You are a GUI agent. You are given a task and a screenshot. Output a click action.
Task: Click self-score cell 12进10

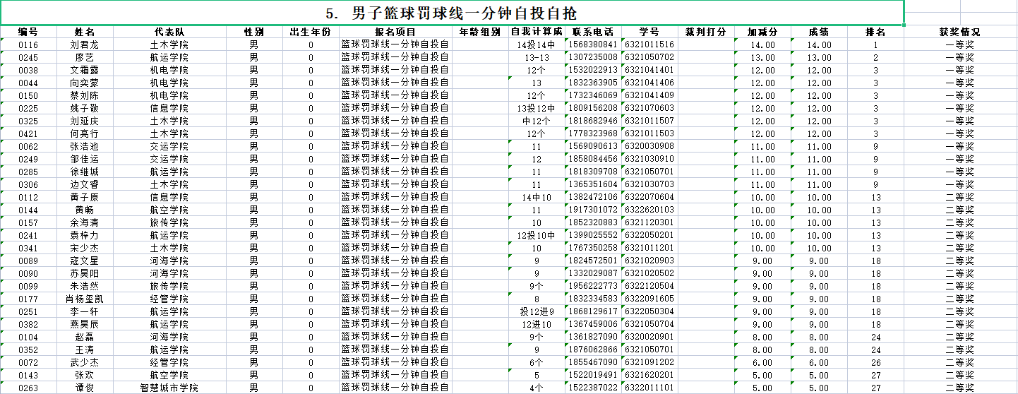[x=537, y=324]
